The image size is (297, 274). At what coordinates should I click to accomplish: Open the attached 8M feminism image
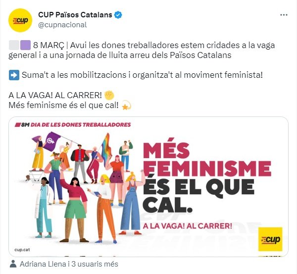148,187
